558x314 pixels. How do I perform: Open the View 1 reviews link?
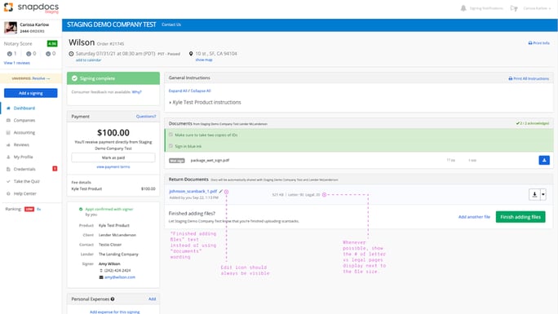[x=17, y=63]
